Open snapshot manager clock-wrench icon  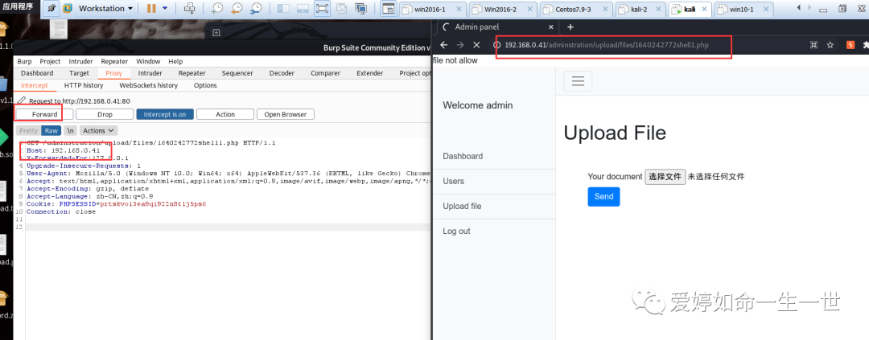[256, 8]
